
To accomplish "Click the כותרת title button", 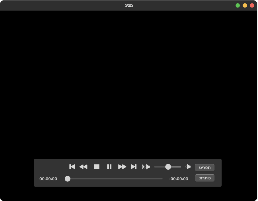I will [x=205, y=178].
